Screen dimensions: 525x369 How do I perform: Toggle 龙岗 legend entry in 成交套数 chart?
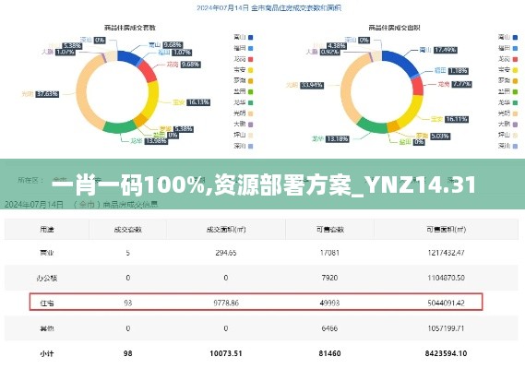244,59
